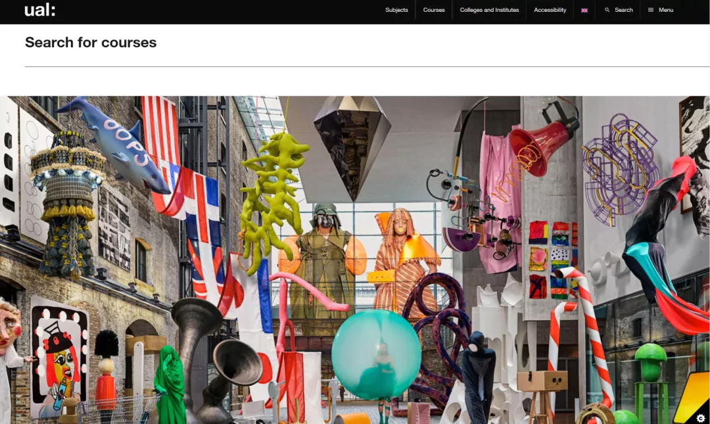Open the Accessibility page
The image size is (710, 424).
point(550,10)
